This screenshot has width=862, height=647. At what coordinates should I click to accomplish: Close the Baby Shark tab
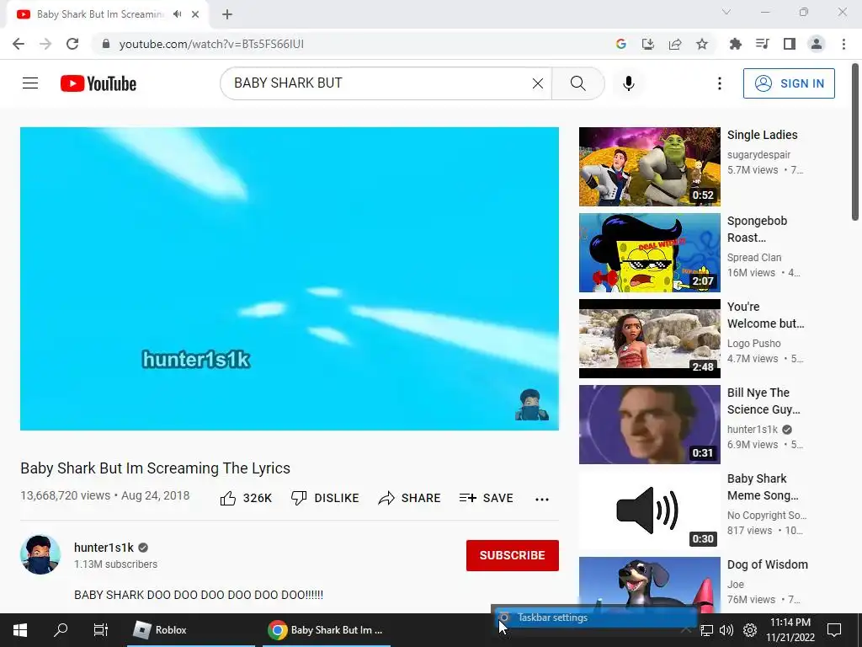coord(195,14)
